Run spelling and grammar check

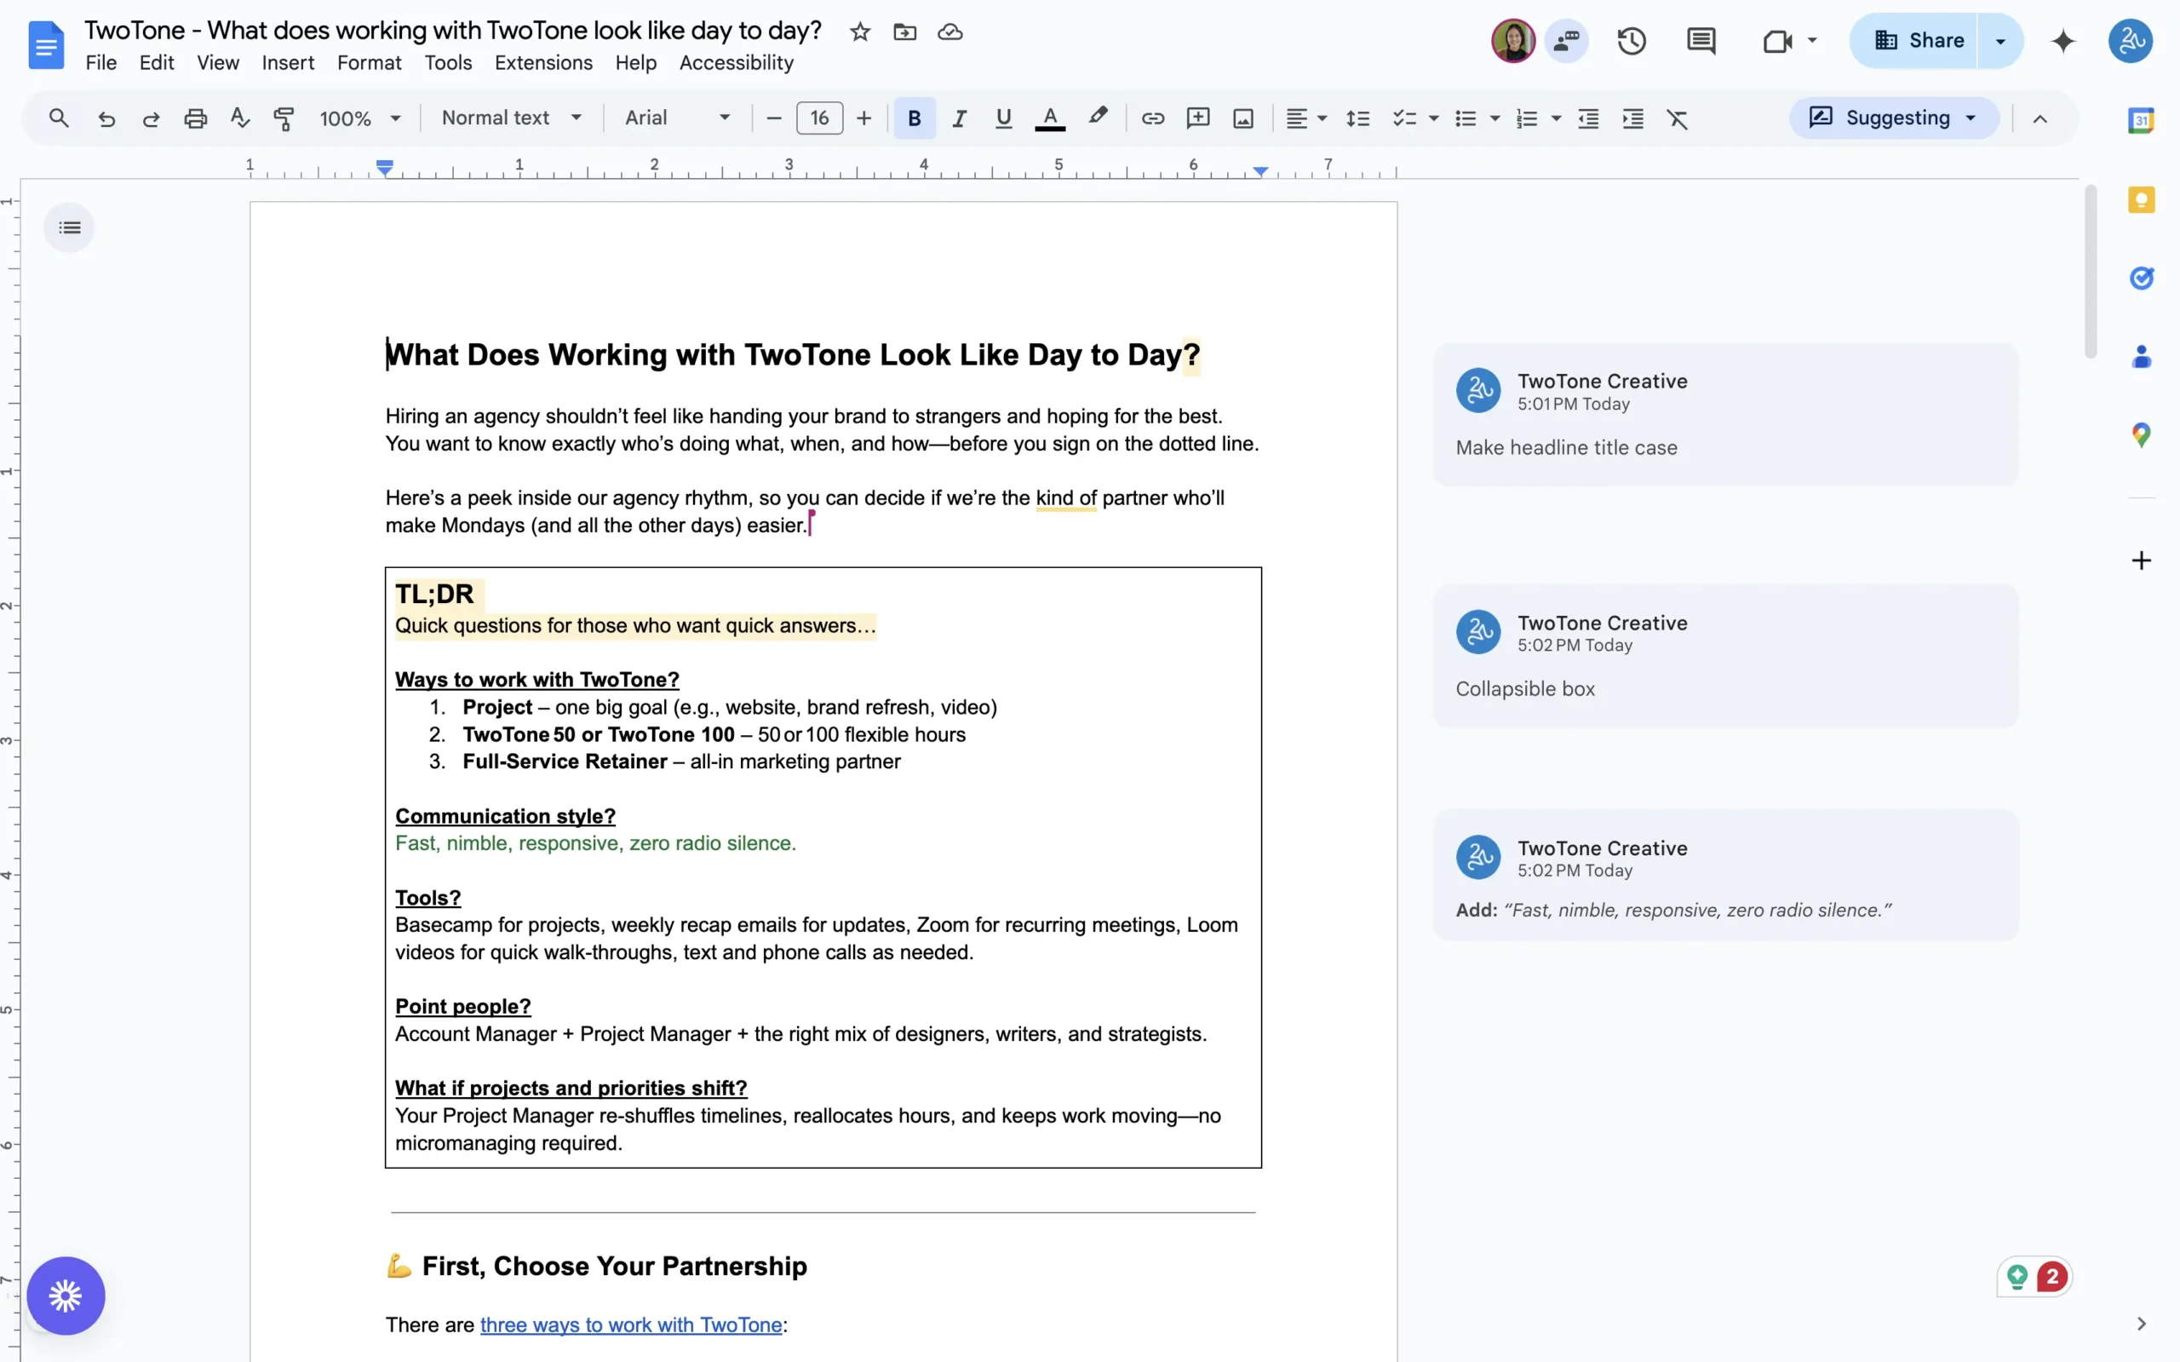[239, 118]
